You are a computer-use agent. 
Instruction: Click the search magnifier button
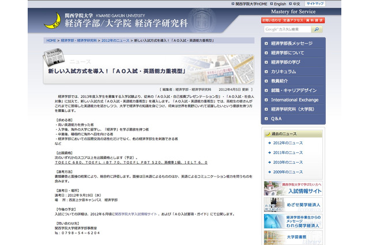click(x=317, y=29)
